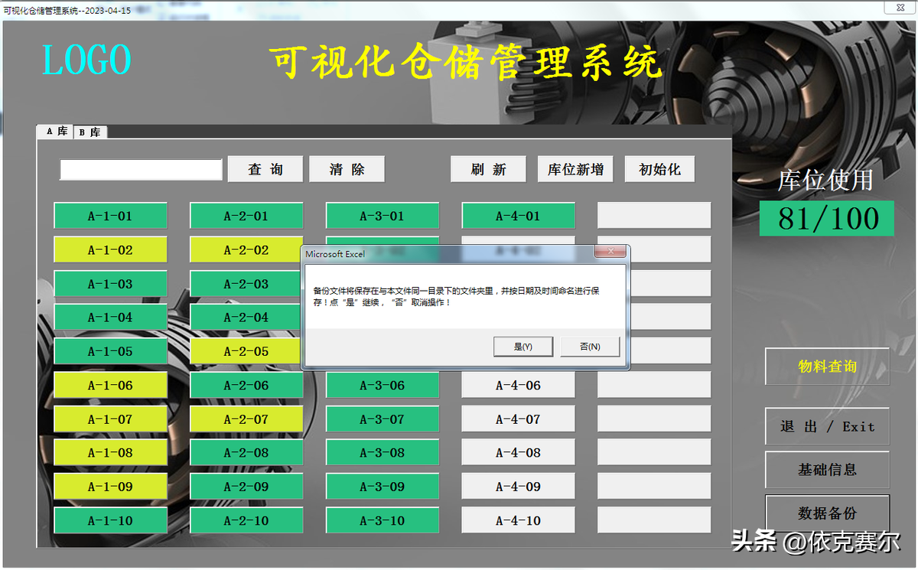Click the 数据备份 button

tap(827, 513)
